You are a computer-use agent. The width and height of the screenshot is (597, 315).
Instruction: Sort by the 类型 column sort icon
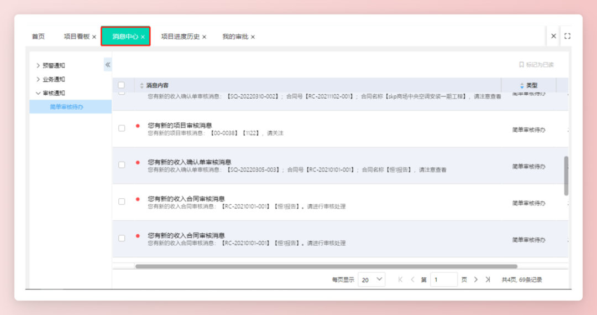522,85
